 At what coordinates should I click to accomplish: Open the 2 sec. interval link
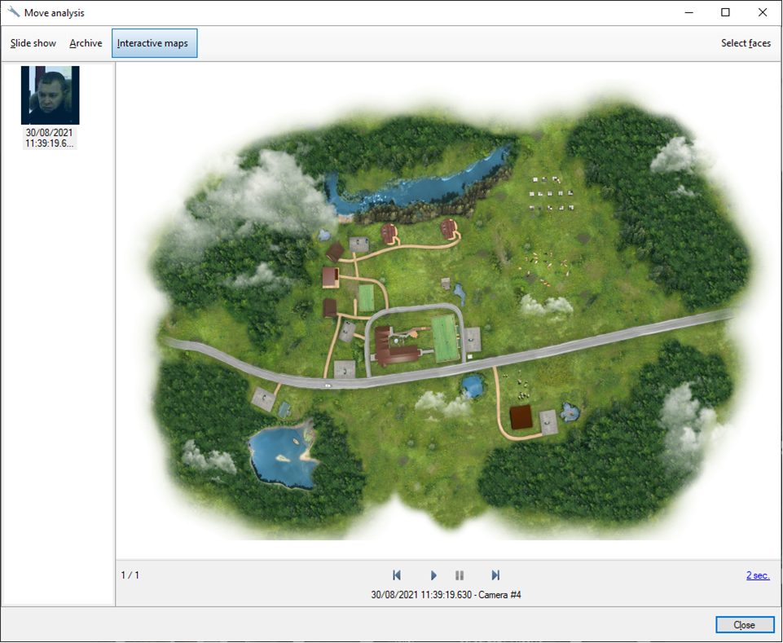[x=757, y=575]
